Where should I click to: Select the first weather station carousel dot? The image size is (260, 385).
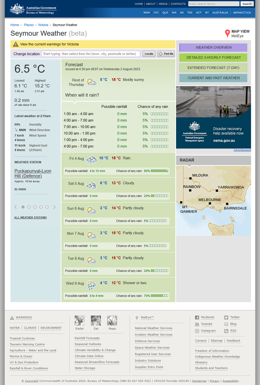coord(23,207)
